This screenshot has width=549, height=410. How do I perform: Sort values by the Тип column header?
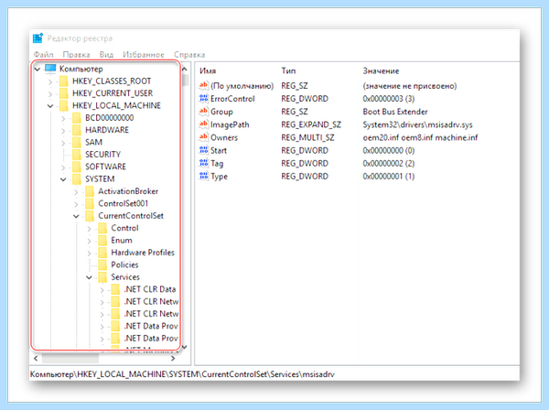tap(288, 71)
